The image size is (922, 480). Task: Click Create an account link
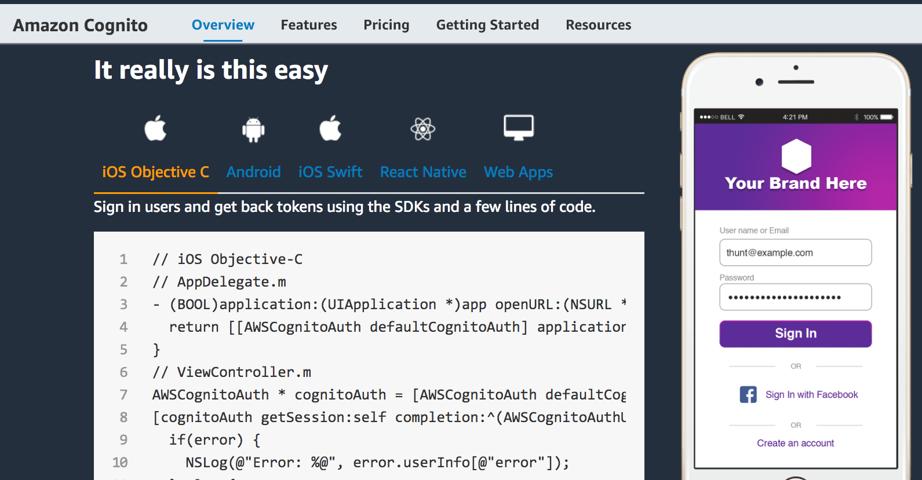point(796,443)
